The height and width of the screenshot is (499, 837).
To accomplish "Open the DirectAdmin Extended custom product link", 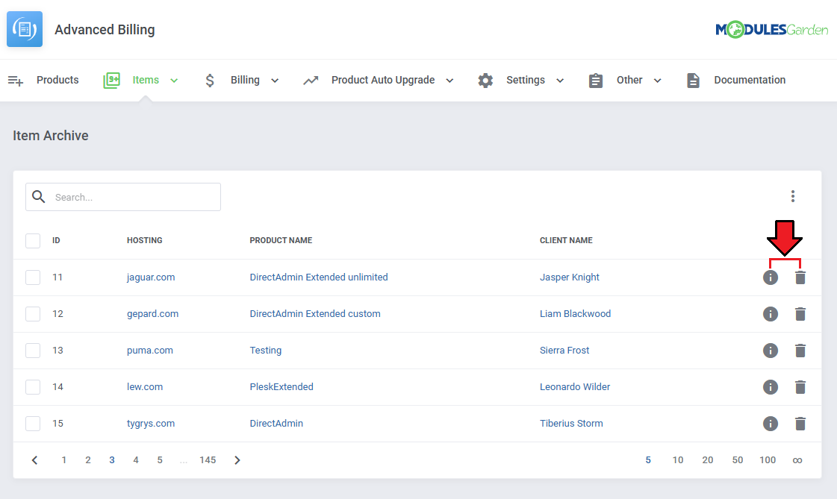I will [315, 313].
